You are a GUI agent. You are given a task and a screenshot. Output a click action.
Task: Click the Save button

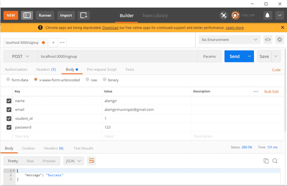click(x=264, y=56)
